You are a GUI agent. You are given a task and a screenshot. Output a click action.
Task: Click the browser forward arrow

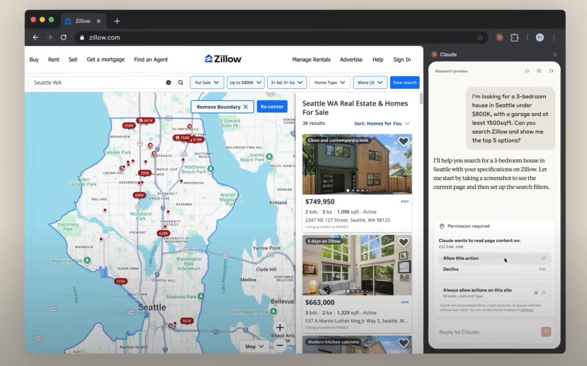pos(49,37)
